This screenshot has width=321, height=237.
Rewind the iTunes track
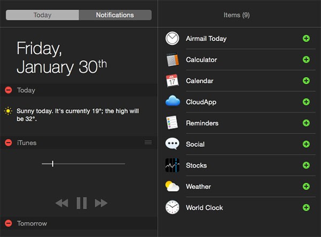[62, 203]
